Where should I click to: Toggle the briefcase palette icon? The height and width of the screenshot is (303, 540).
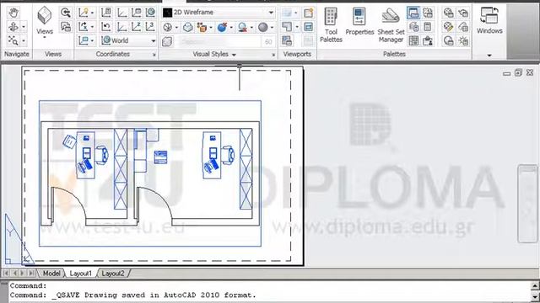pos(428,40)
